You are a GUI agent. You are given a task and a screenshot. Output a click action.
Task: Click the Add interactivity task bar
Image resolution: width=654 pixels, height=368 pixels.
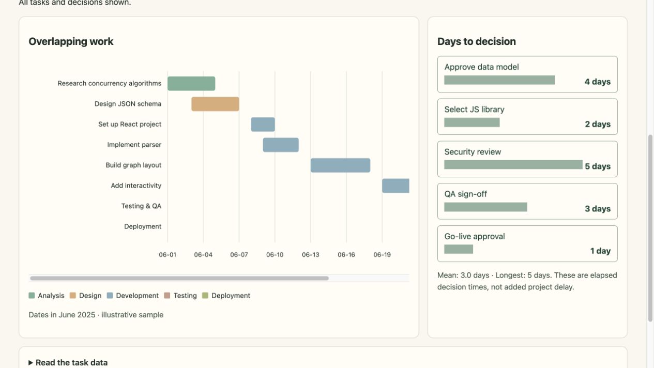(x=396, y=186)
